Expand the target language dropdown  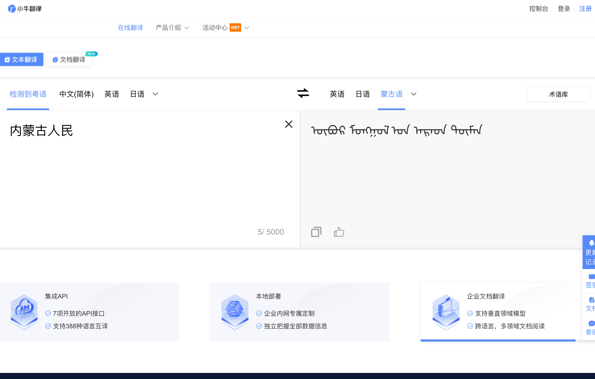413,94
